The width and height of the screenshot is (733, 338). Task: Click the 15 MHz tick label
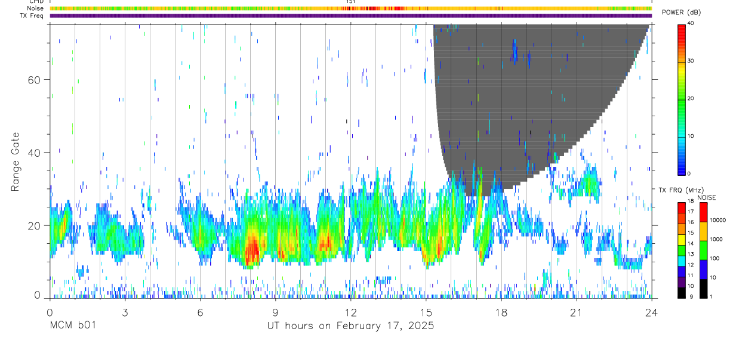tap(692, 234)
